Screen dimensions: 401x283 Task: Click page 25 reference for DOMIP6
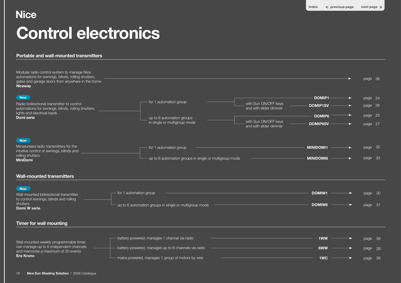click(371, 115)
